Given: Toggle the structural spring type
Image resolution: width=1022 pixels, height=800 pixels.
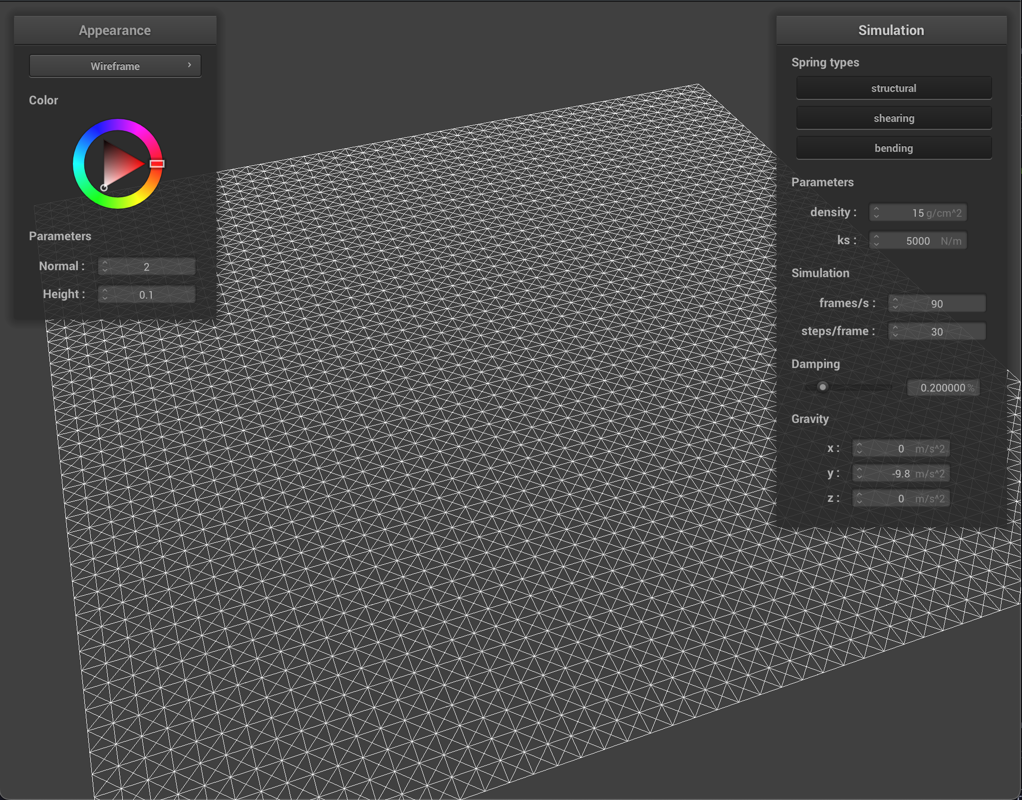Looking at the screenshot, I should coord(893,88).
